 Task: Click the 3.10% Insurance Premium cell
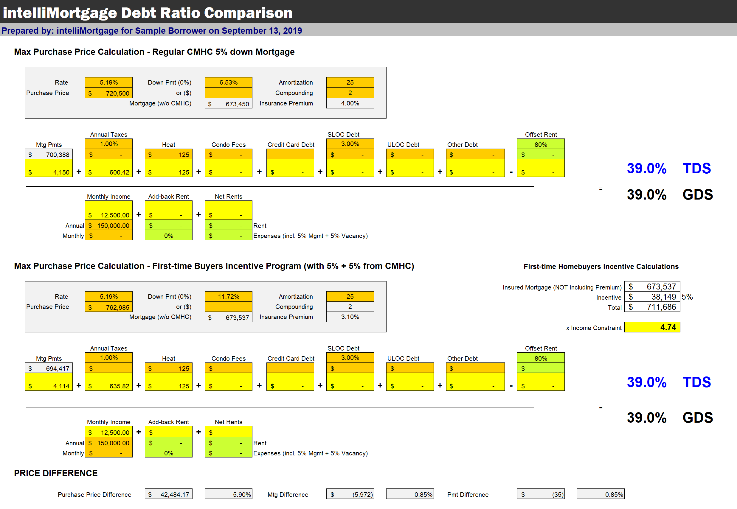coord(350,317)
